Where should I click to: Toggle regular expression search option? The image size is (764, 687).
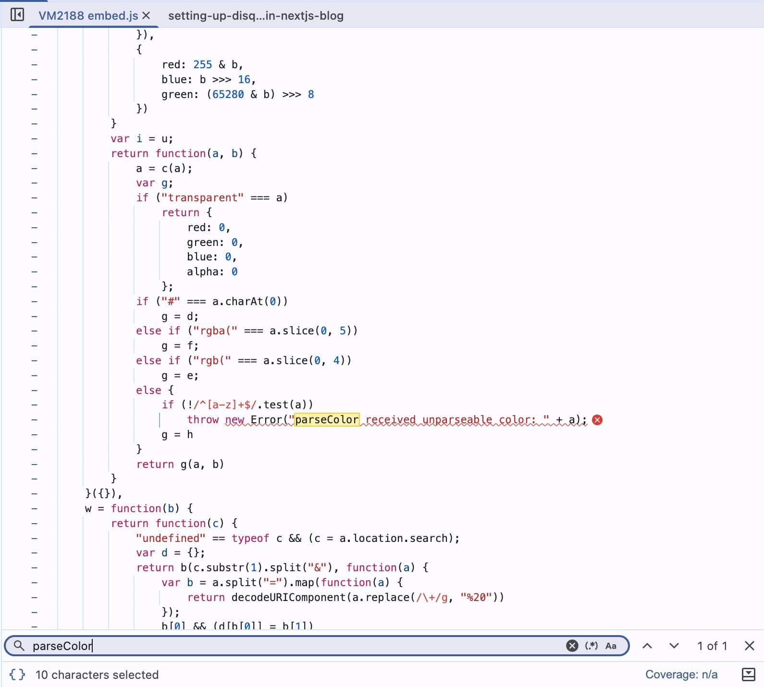click(591, 646)
